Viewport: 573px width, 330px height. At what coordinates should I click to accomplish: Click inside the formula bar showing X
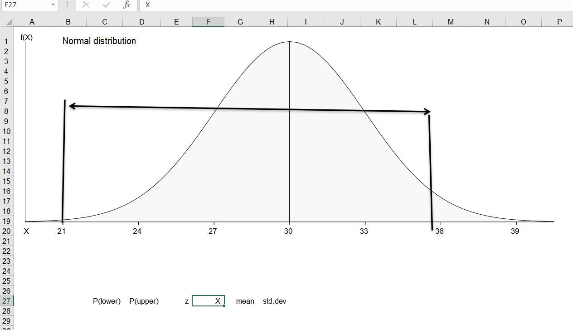(x=181, y=5)
